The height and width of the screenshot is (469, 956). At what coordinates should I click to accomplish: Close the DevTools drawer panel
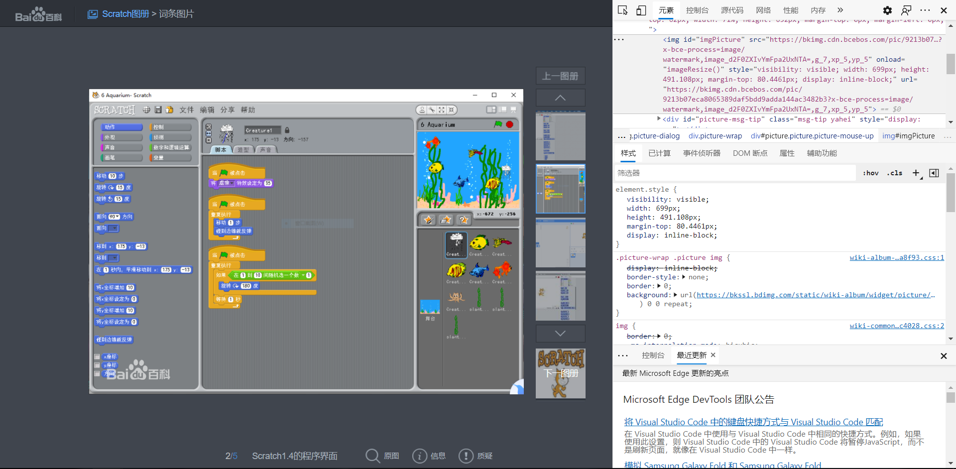tap(944, 356)
